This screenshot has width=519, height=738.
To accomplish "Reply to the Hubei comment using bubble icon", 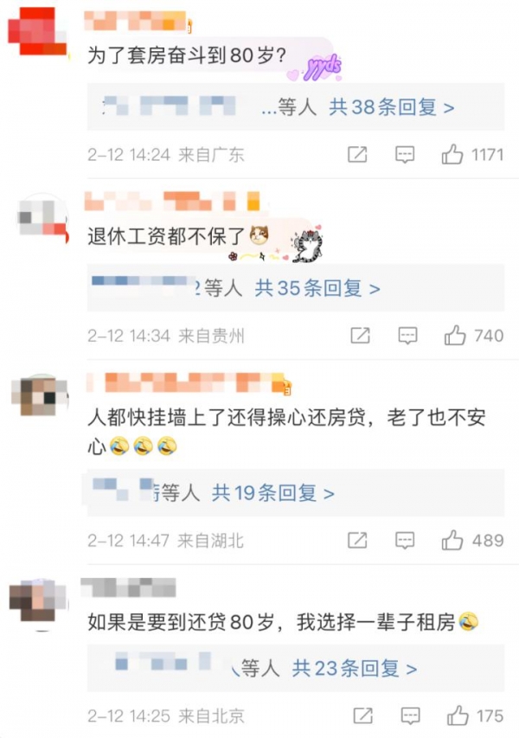I will [405, 541].
